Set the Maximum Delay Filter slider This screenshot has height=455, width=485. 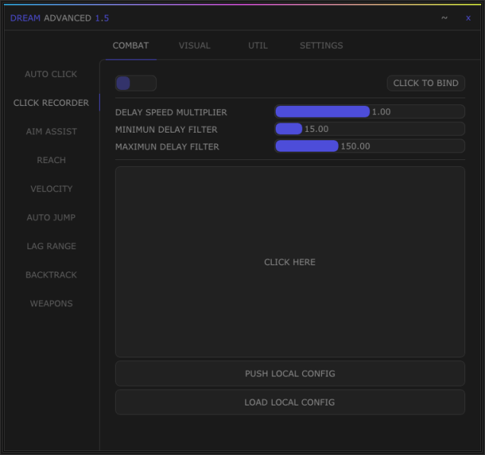click(x=369, y=146)
